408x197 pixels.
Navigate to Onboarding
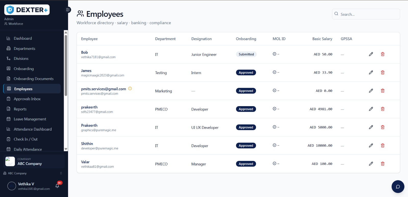tap(32, 69)
